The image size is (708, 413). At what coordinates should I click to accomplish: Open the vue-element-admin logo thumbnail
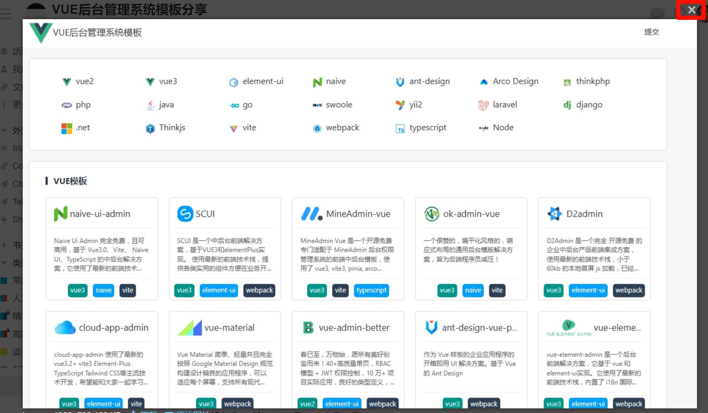[569, 327]
